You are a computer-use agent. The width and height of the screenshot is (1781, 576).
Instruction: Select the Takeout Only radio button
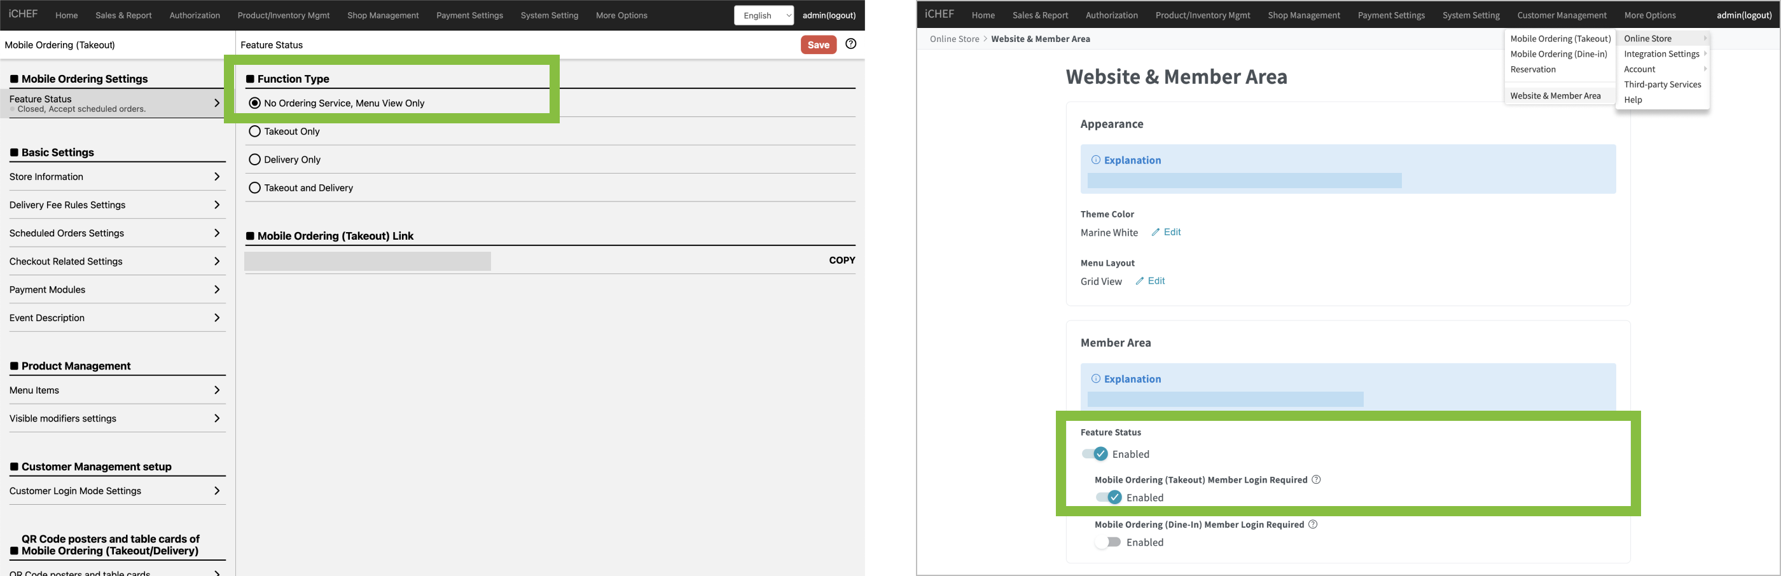point(254,131)
